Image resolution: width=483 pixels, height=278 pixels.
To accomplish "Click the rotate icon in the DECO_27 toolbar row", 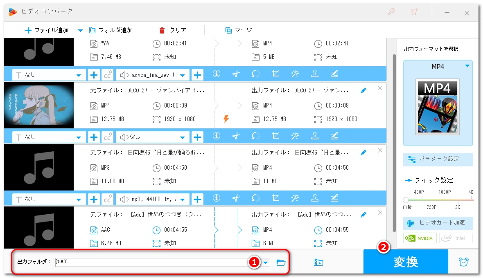I will tap(255, 137).
